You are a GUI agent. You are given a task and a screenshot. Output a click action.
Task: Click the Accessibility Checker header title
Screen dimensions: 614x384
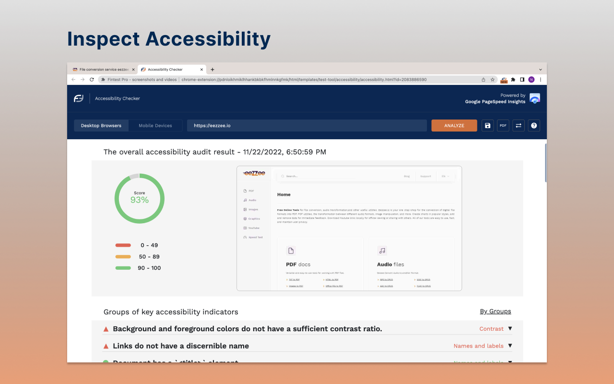click(x=118, y=98)
